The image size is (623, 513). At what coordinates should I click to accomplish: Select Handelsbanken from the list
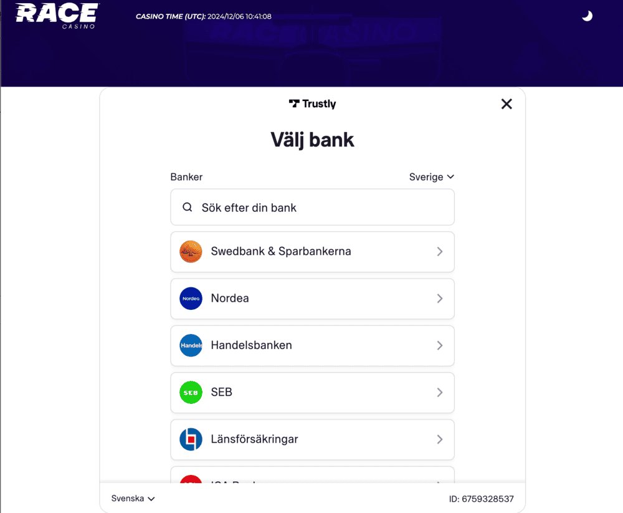252,345
